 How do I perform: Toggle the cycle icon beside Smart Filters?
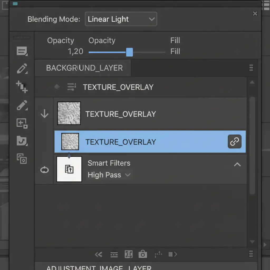[x=44, y=170]
